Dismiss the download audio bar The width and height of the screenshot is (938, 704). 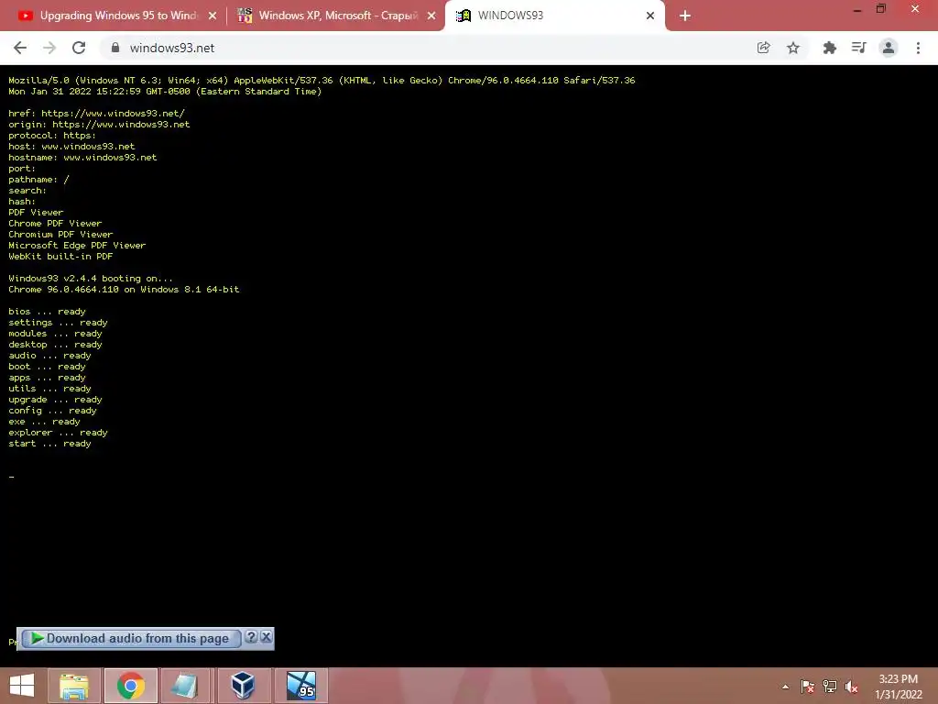267,637
